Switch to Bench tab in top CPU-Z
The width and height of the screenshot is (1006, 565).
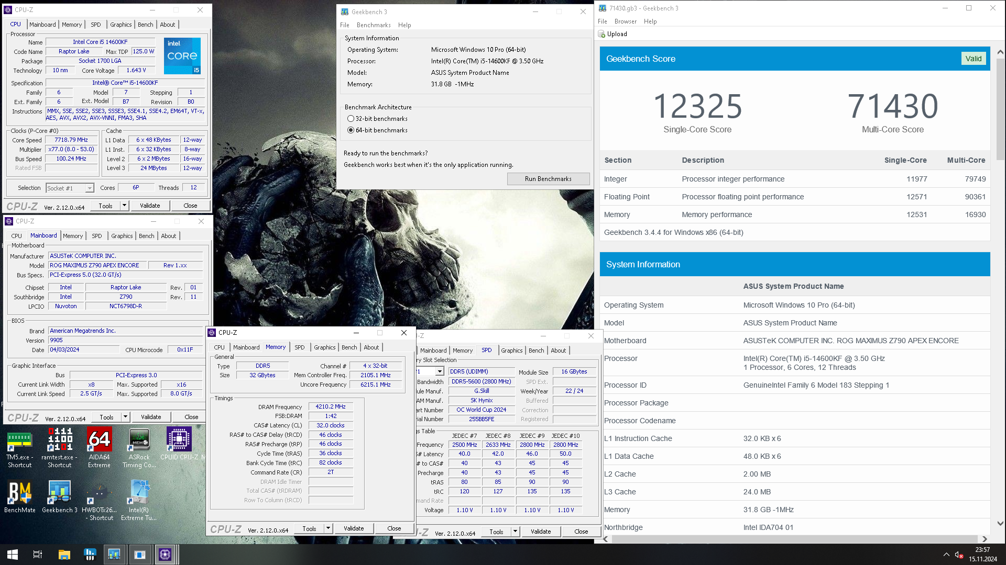[x=146, y=25]
